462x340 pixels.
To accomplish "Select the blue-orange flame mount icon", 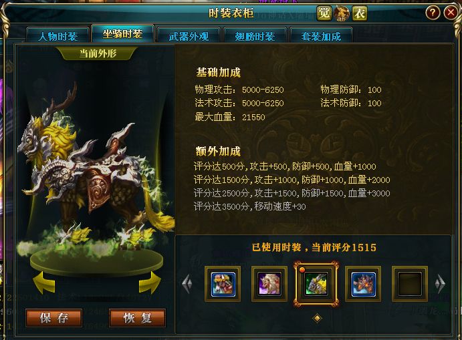I will coord(362,284).
